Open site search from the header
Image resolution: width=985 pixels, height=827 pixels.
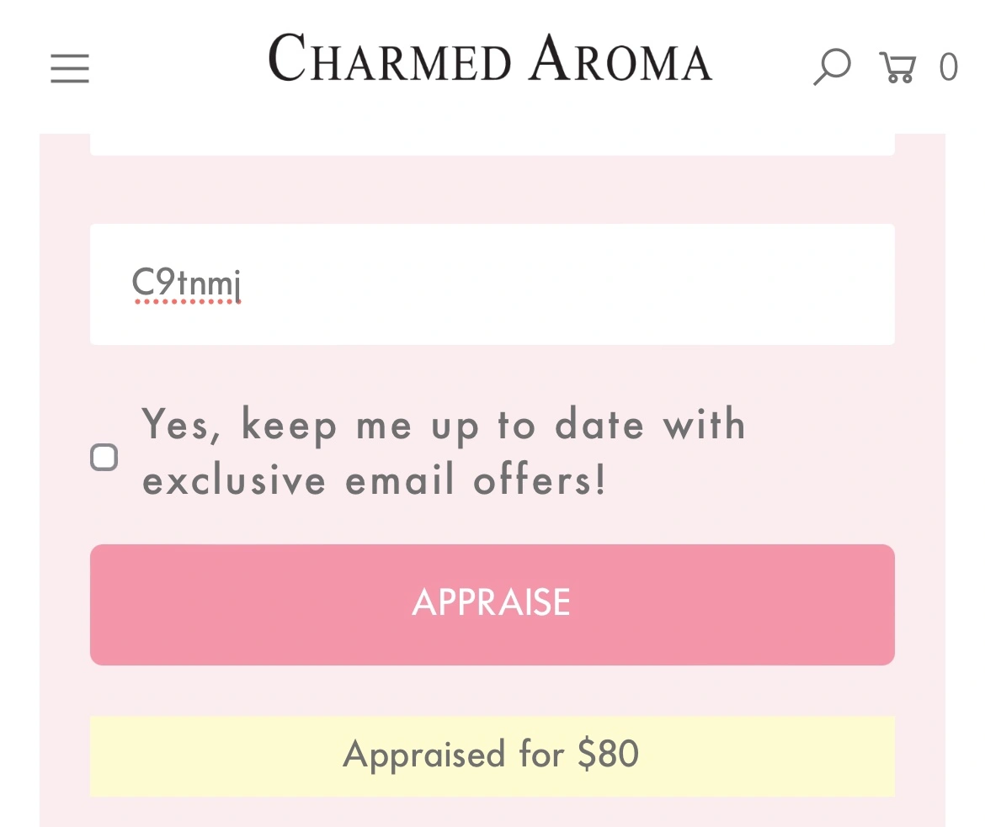point(832,66)
